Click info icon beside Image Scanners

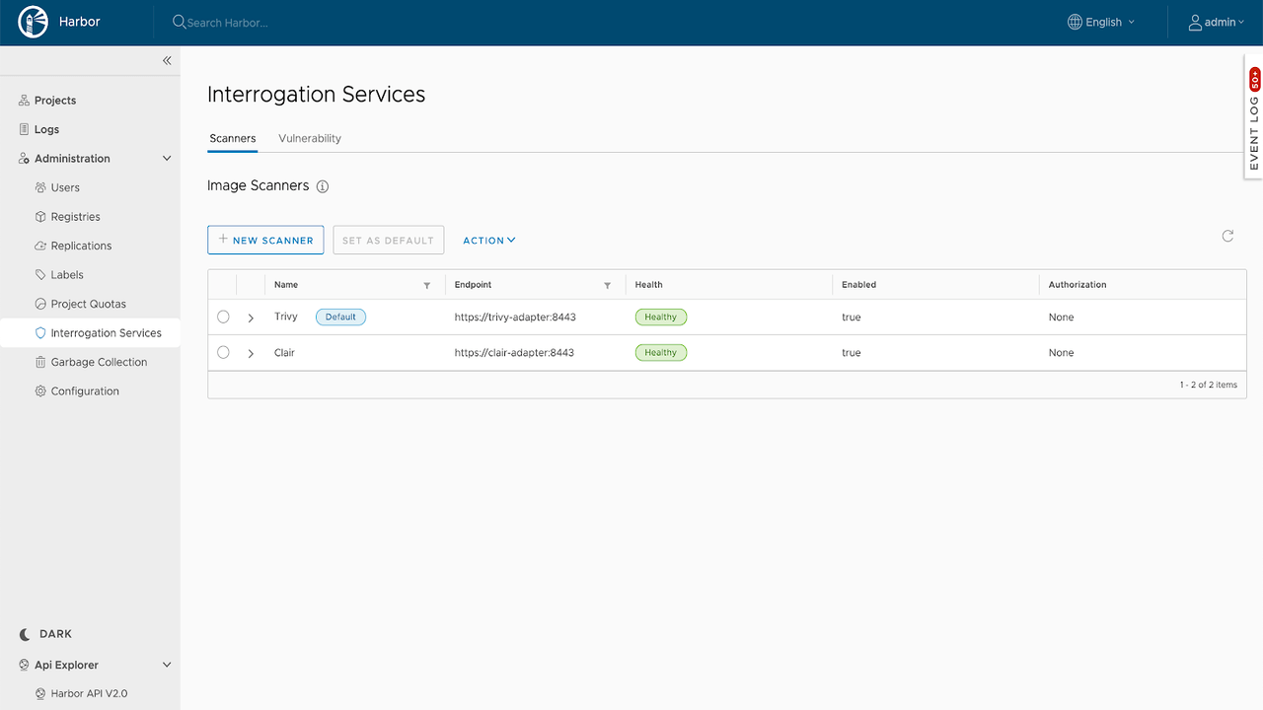(x=323, y=186)
